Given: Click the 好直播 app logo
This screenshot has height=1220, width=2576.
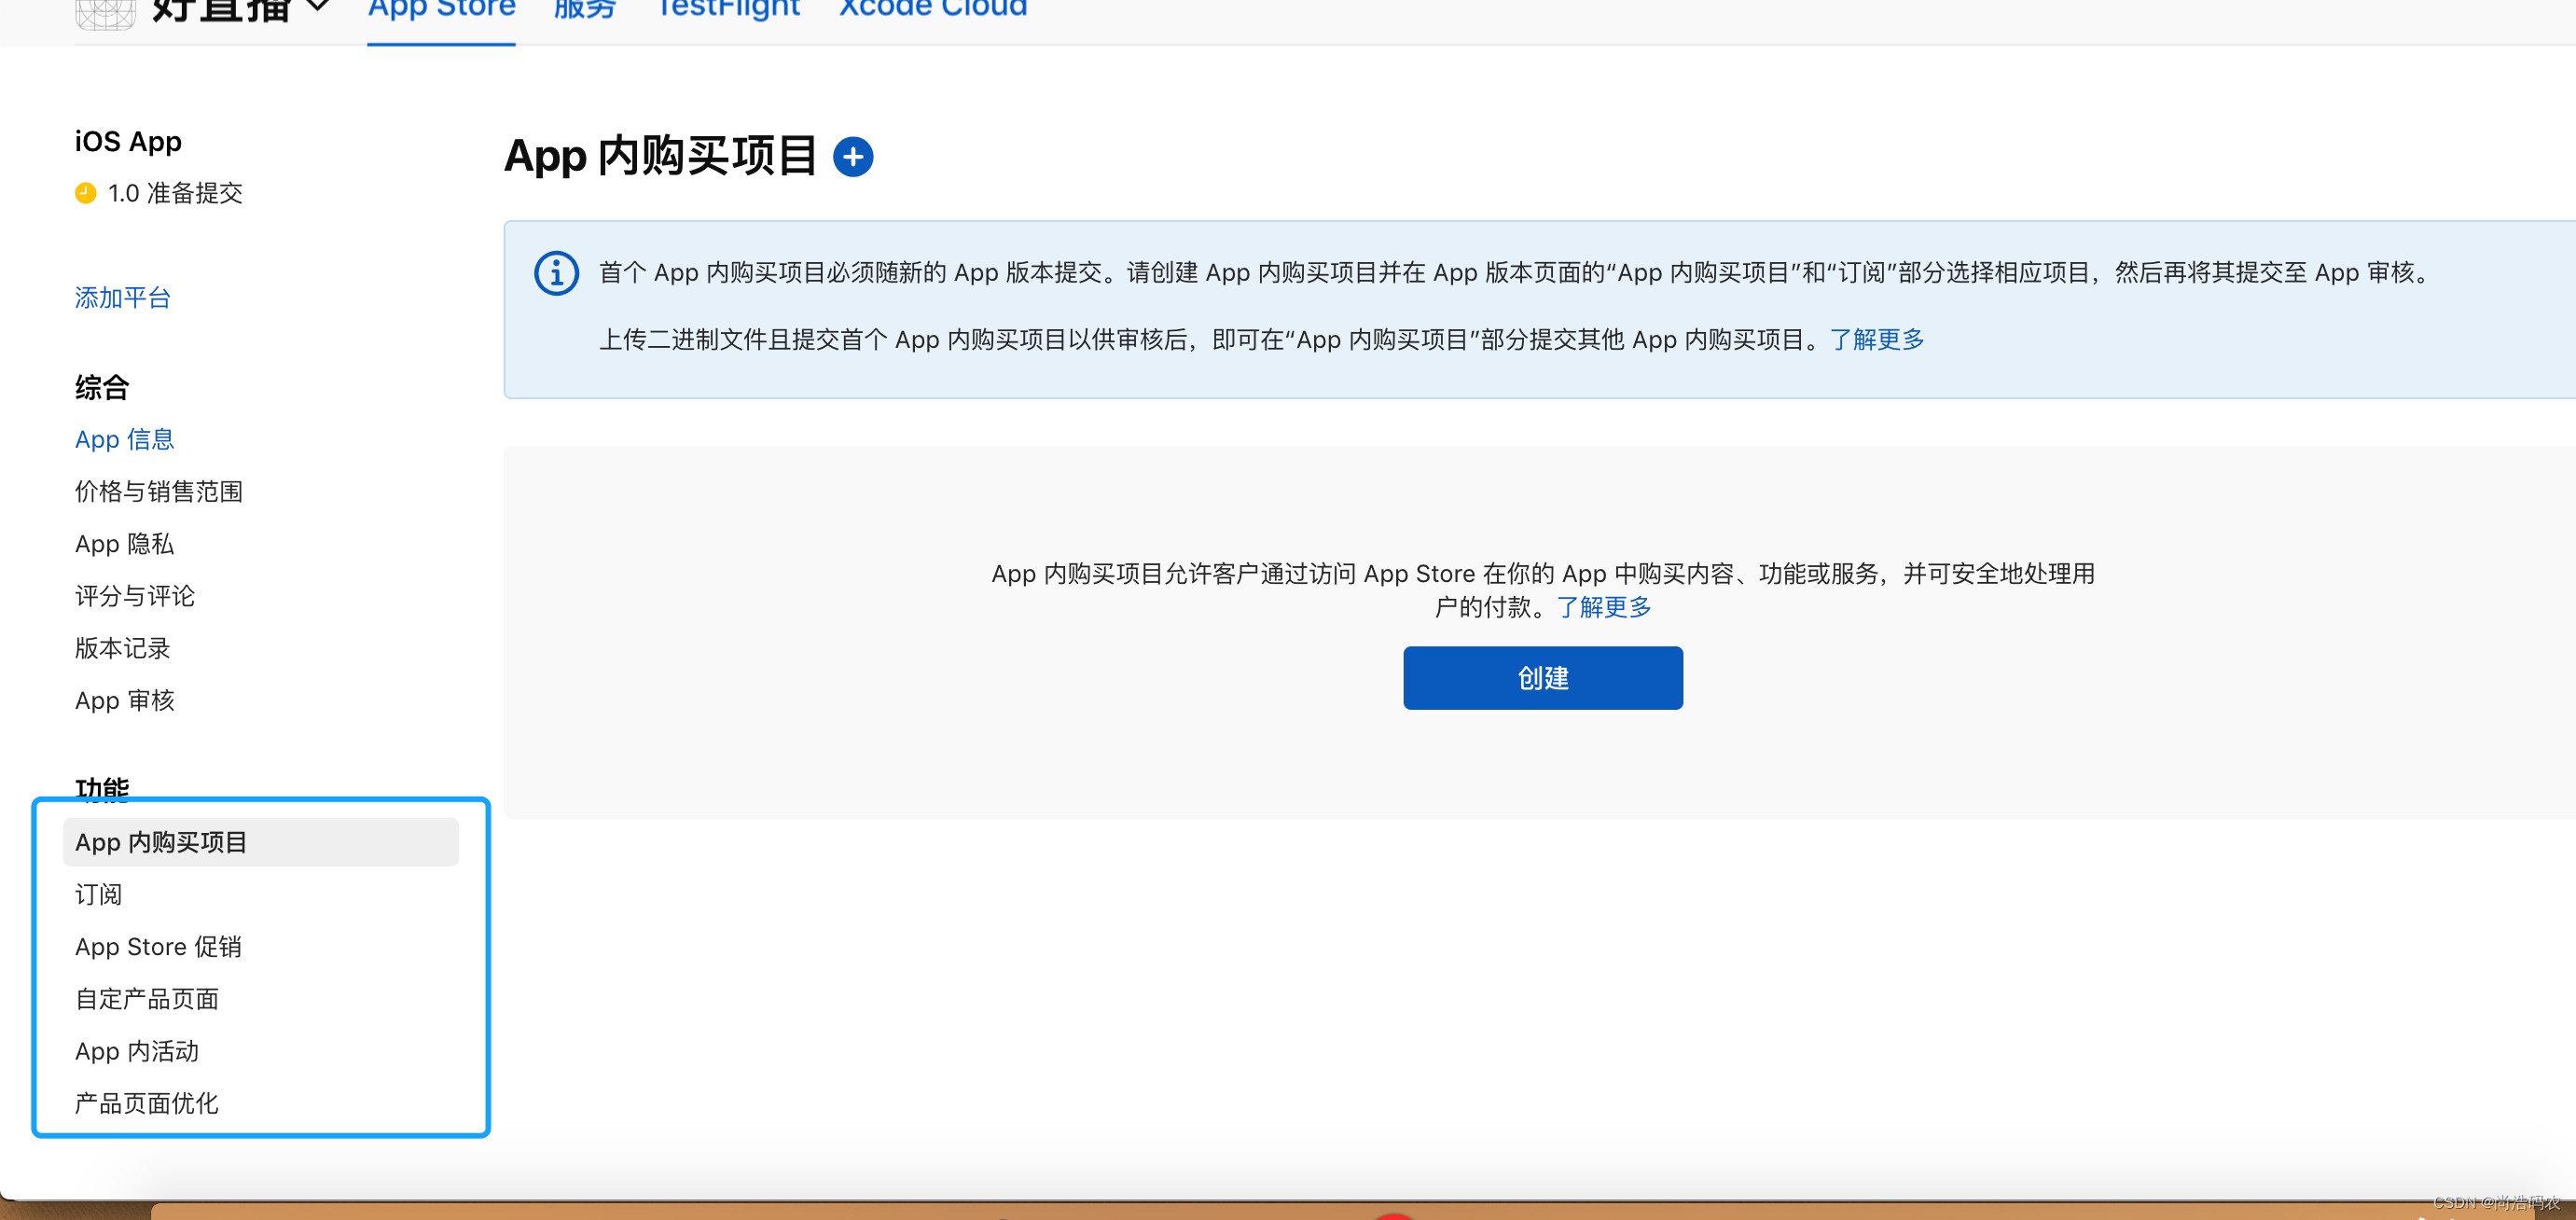Looking at the screenshot, I should 104,14.
